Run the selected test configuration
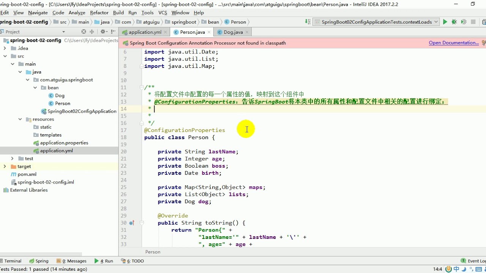 point(445,22)
